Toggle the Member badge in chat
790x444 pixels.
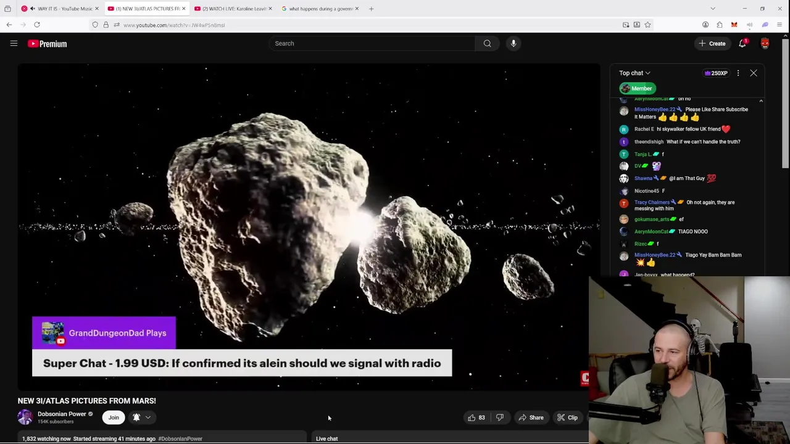637,88
